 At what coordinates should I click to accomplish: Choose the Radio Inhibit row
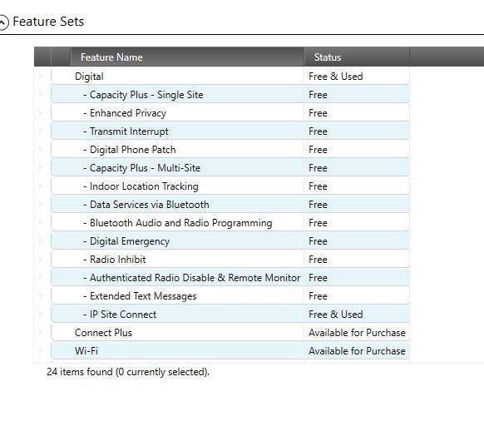click(230, 260)
